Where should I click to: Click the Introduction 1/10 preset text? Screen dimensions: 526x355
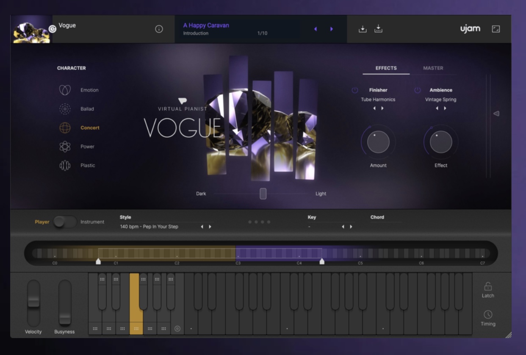tap(225, 33)
